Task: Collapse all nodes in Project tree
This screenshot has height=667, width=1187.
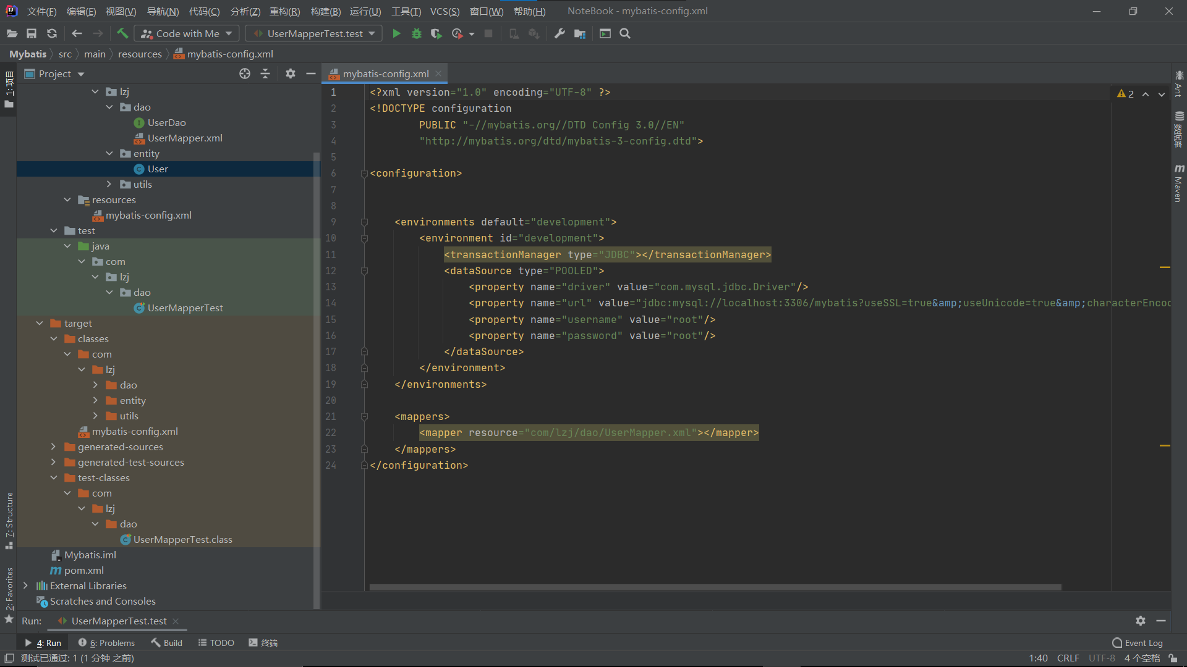Action: point(265,73)
